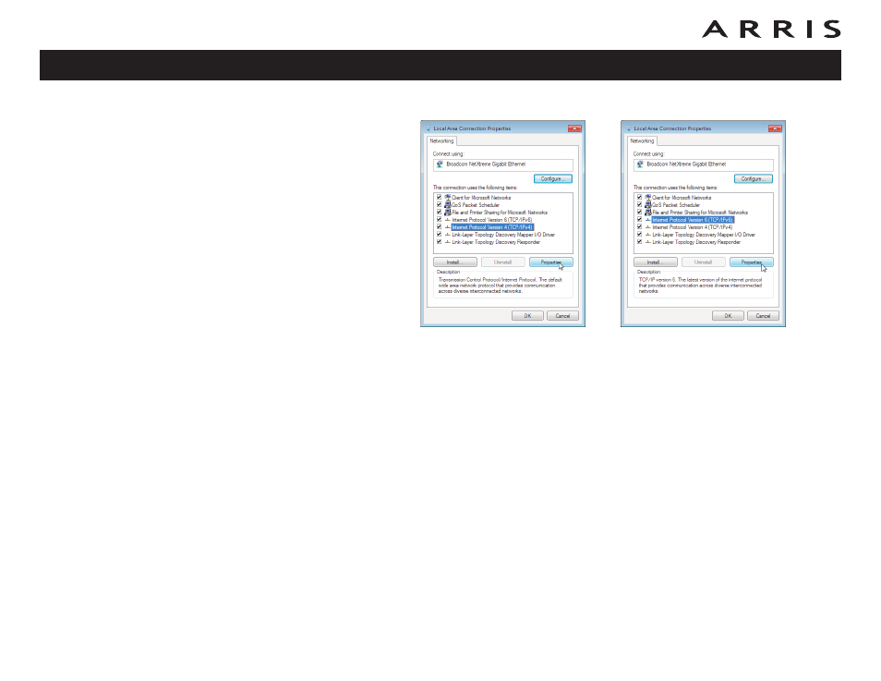Image resolution: width=881 pixels, height=681 pixels.
Task: Toggle Link-Layer Mapper I/O Driver checkbox, left dialog
Action: (x=439, y=235)
